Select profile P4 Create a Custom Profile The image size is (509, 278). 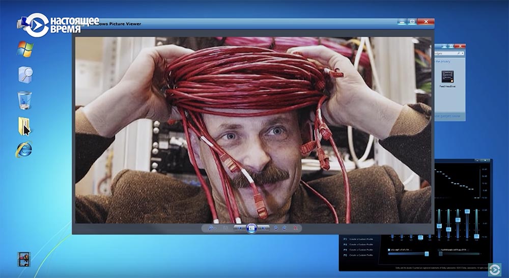pyautogui.click(x=358, y=244)
